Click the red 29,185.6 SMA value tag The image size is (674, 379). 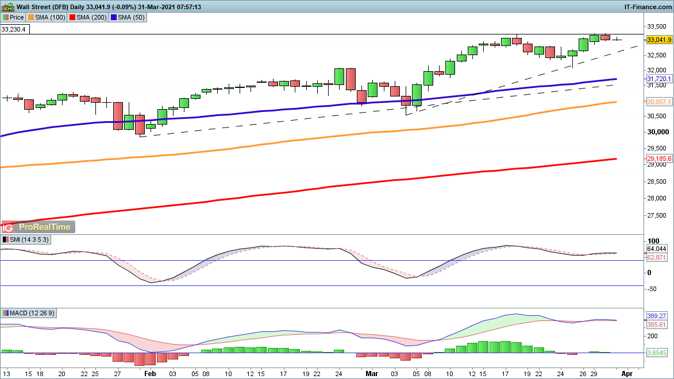pos(658,158)
